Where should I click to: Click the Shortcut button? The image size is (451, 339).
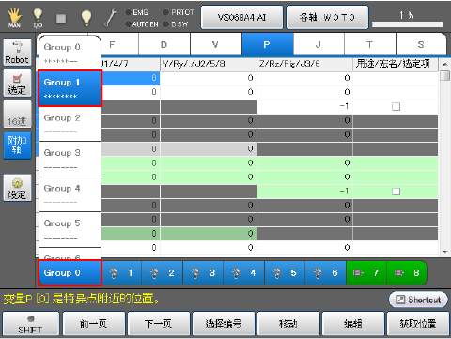(418, 300)
